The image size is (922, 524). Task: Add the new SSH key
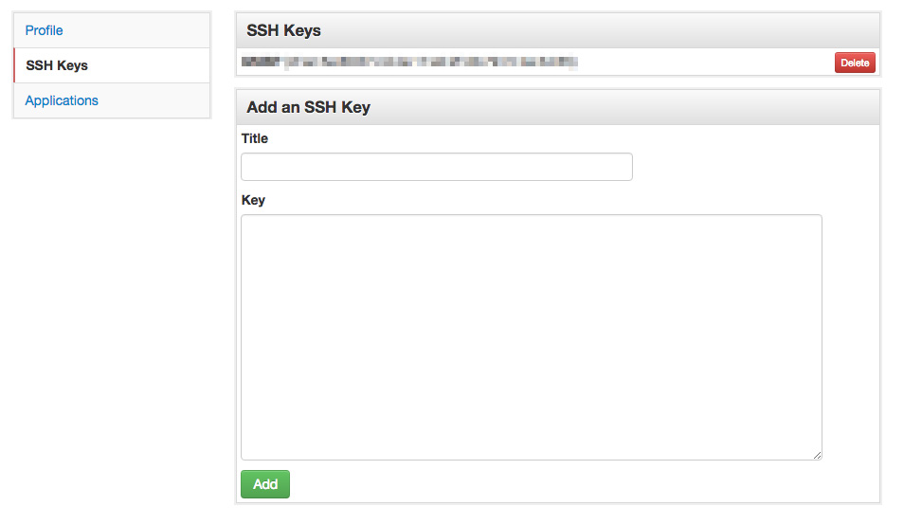[265, 484]
